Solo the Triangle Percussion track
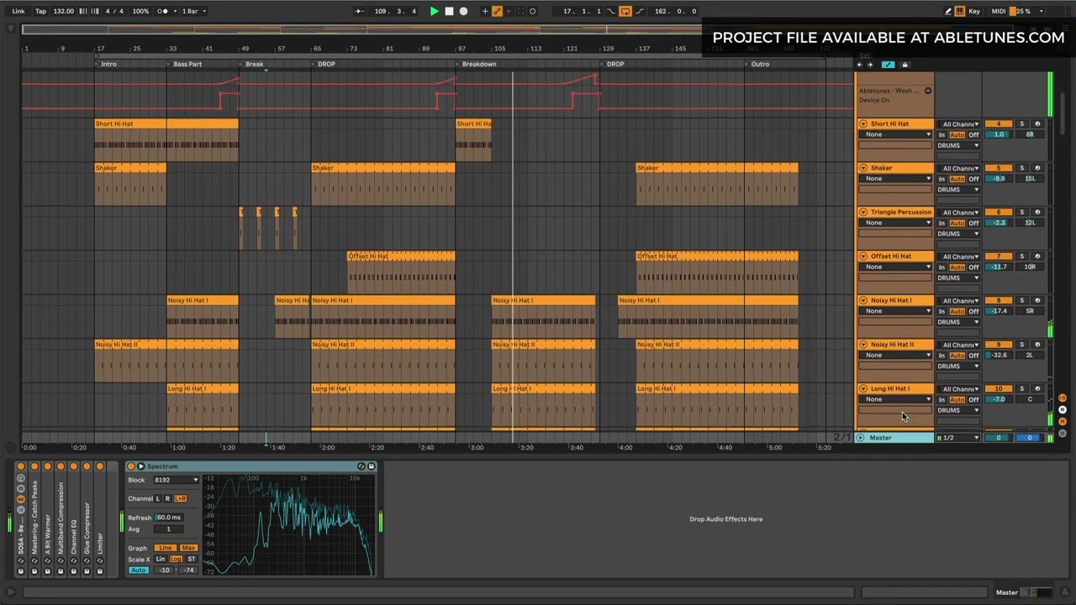Screen dimensions: 1076x605 point(1022,212)
